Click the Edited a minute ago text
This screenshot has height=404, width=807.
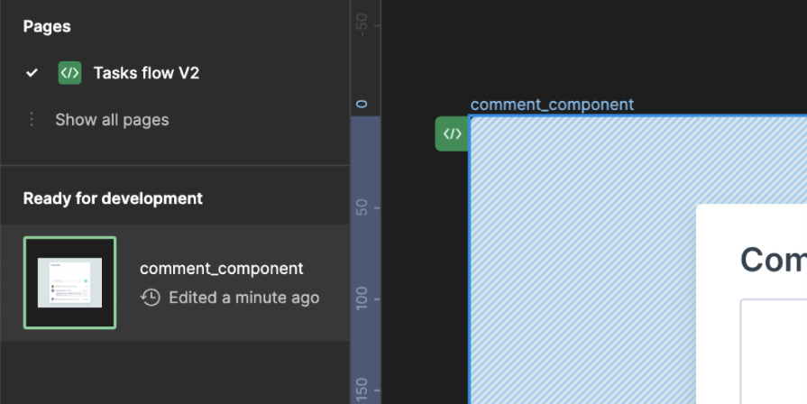pyautogui.click(x=243, y=298)
